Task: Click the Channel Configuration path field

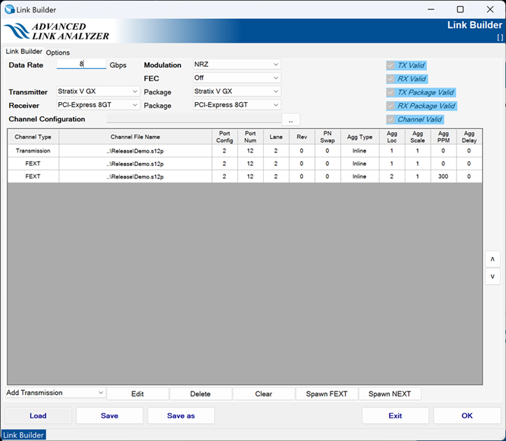Action: click(194, 119)
